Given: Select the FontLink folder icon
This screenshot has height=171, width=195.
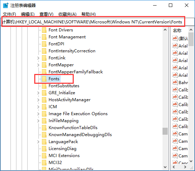Looking at the screenshot, I should 44,58.
